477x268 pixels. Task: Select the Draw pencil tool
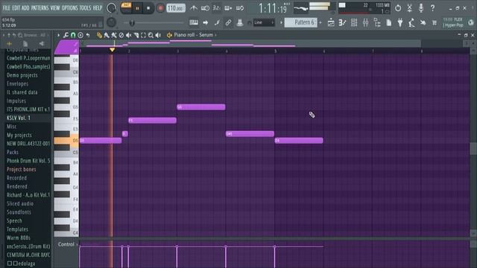point(99,35)
